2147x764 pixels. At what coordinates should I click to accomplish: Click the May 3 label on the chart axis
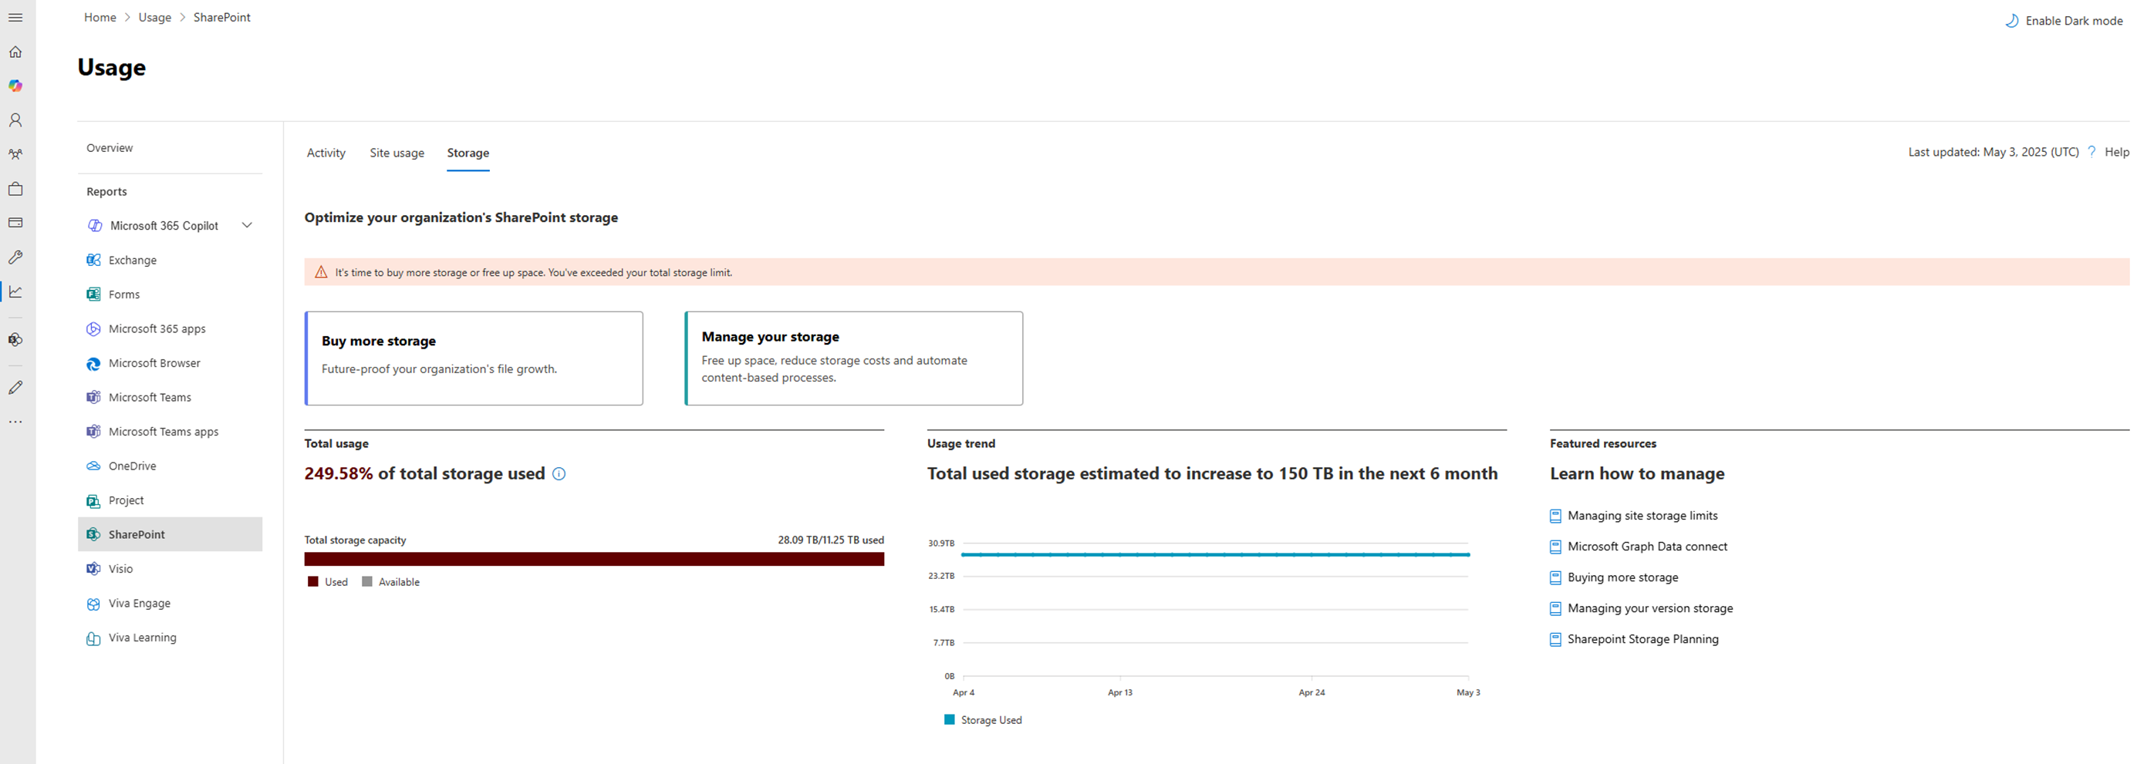[x=1468, y=692]
